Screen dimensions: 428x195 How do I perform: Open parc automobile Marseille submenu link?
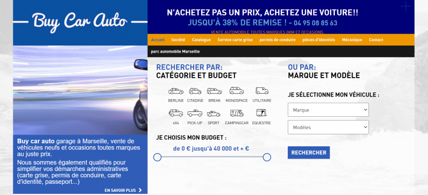[x=175, y=51]
